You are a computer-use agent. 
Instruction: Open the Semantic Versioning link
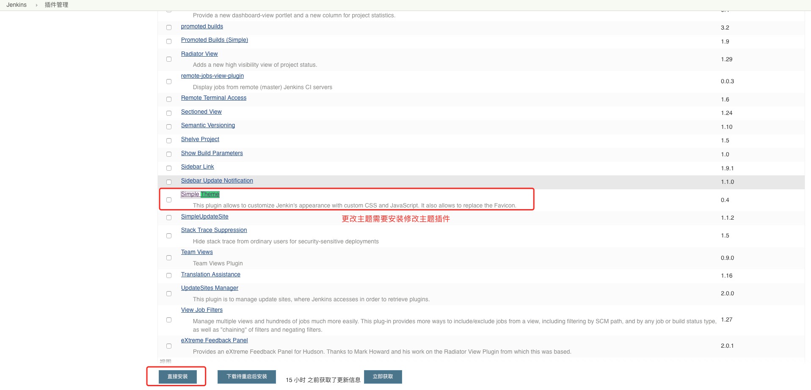[208, 125]
